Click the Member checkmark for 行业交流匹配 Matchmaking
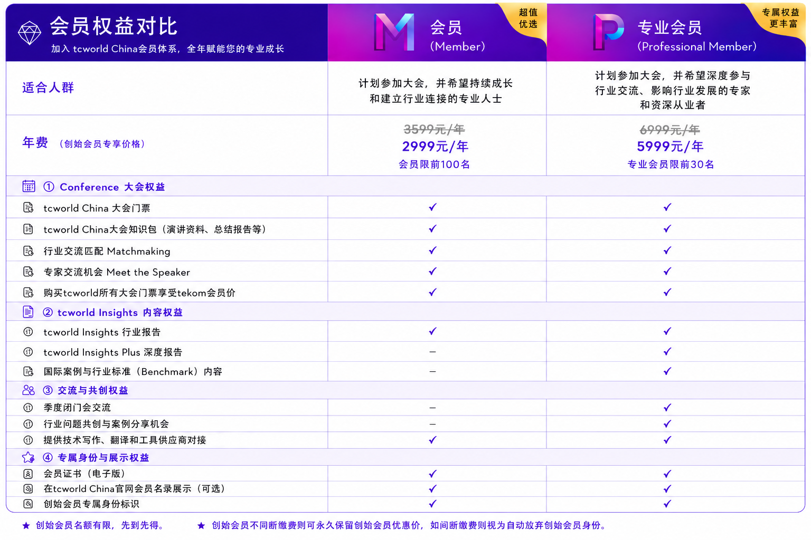Viewport: 811px width, 540px height. click(x=432, y=250)
